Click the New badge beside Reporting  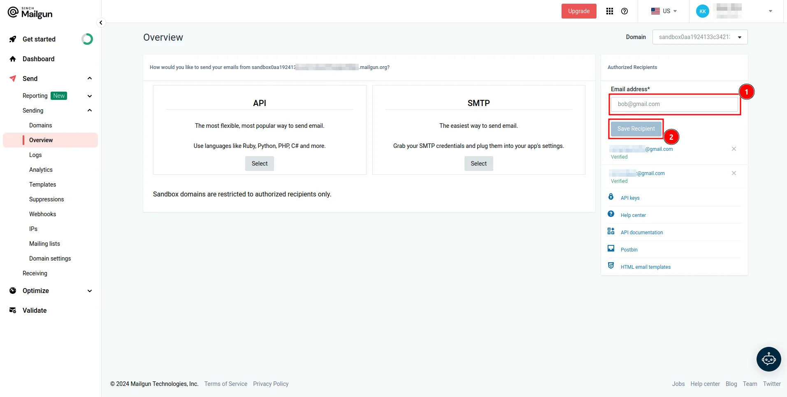(x=59, y=96)
